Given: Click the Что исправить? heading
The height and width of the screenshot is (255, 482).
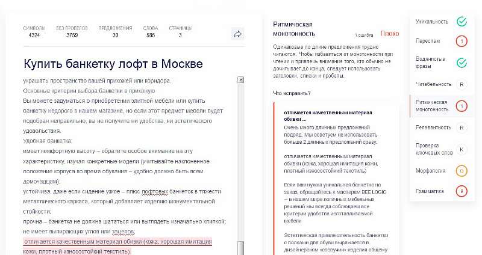Looking at the screenshot, I should point(292,93).
